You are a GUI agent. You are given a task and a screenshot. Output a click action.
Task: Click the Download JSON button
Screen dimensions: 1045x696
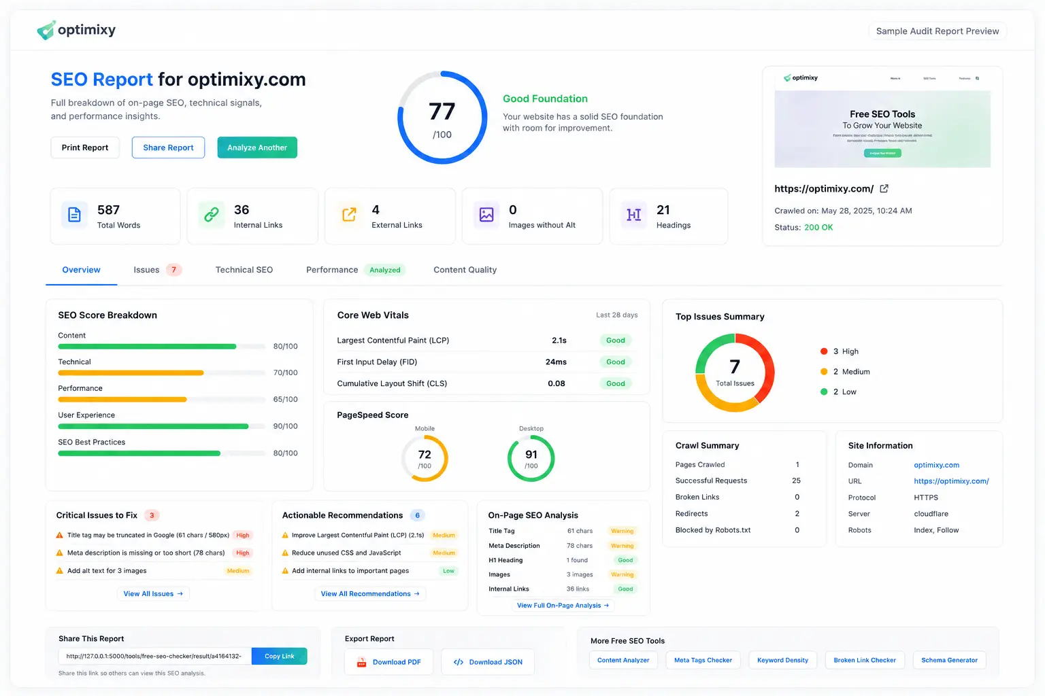coord(488,662)
